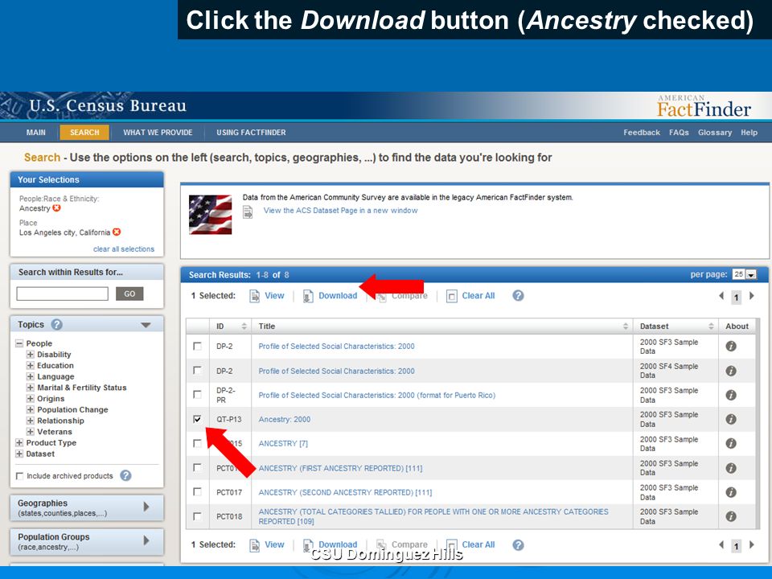Viewport: 772px width, 579px height.
Task: Open View the ACS Dataset Page link
Action: pos(340,210)
